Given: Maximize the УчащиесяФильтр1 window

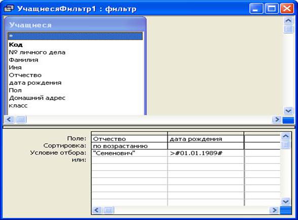Looking at the screenshot, I should click(272, 9).
